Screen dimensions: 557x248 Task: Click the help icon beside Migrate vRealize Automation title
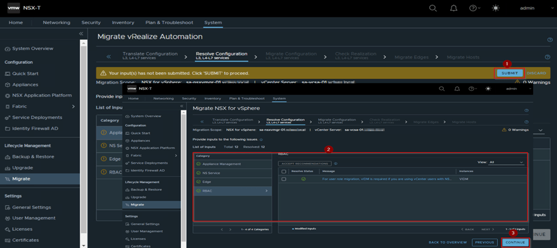pos(550,40)
